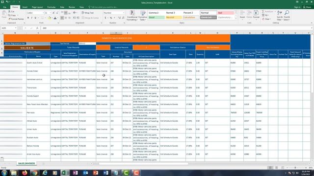314x176 pixels.
Task: Open Chrome from the taskbar
Action: coord(35,173)
